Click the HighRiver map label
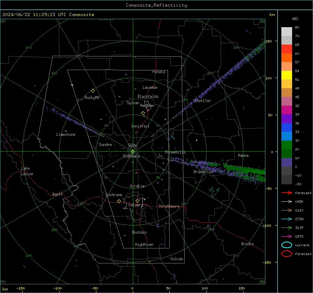 144,245
